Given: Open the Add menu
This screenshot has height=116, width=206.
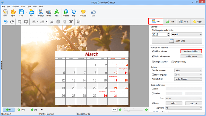Looking at the screenshot, I should 23,6.
